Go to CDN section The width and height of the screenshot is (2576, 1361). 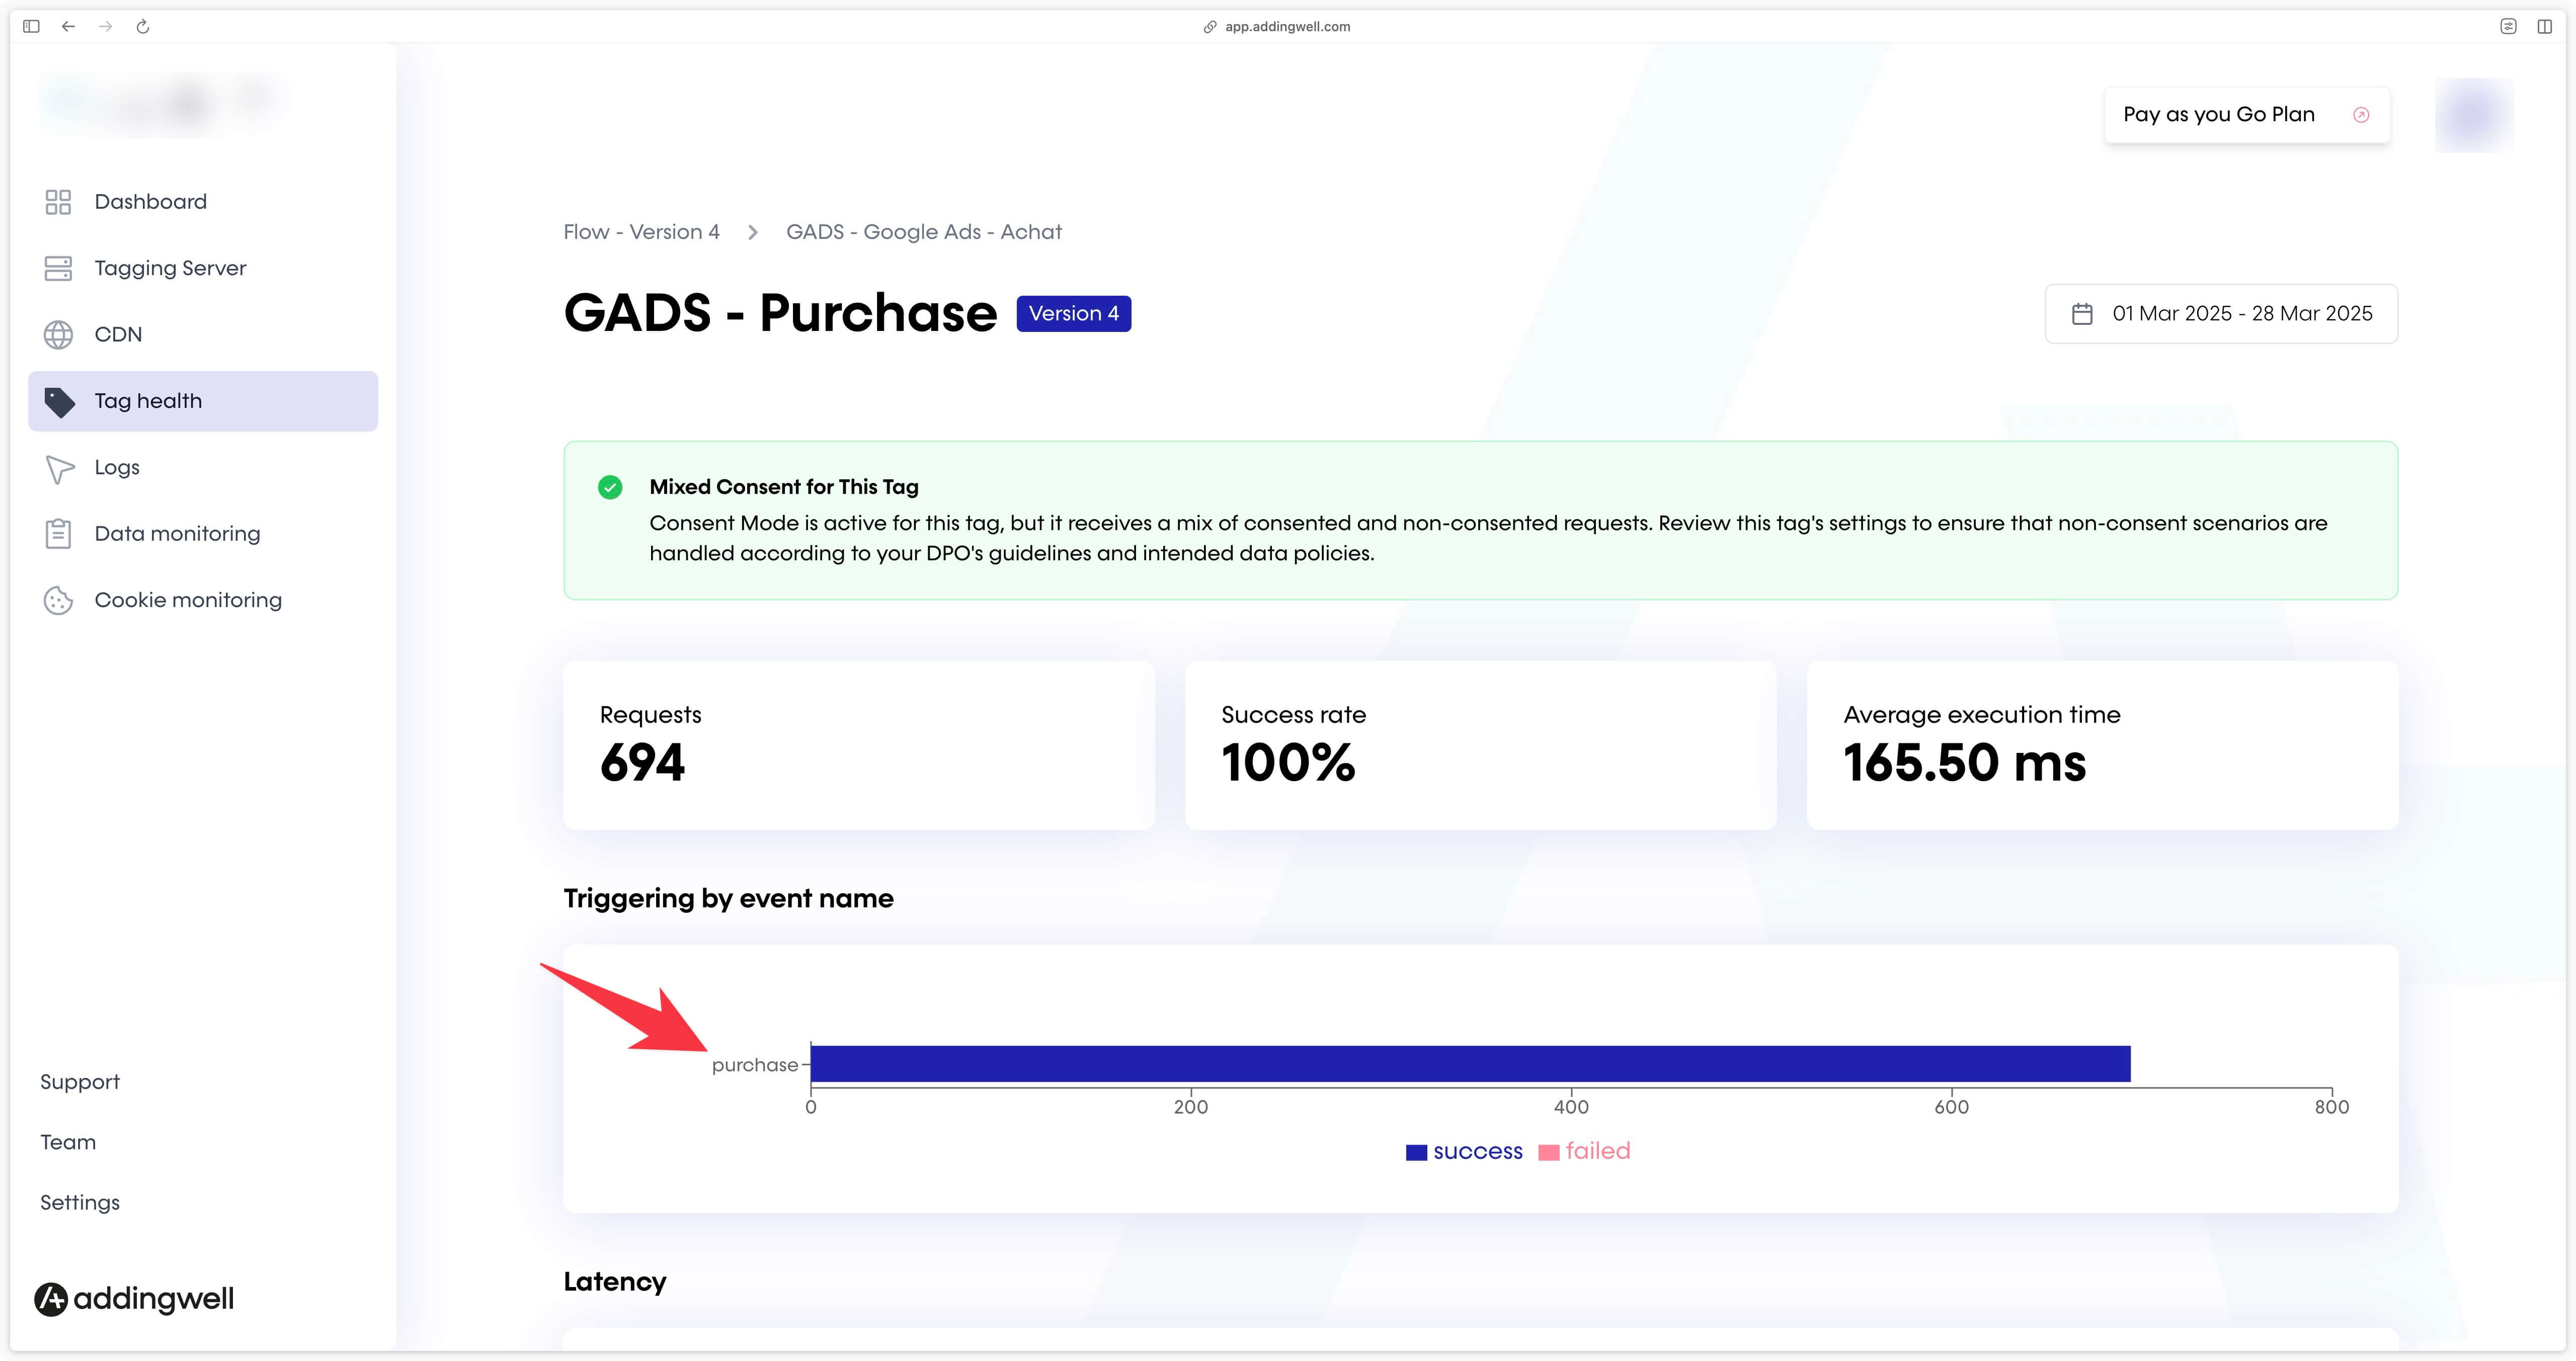pos(203,334)
